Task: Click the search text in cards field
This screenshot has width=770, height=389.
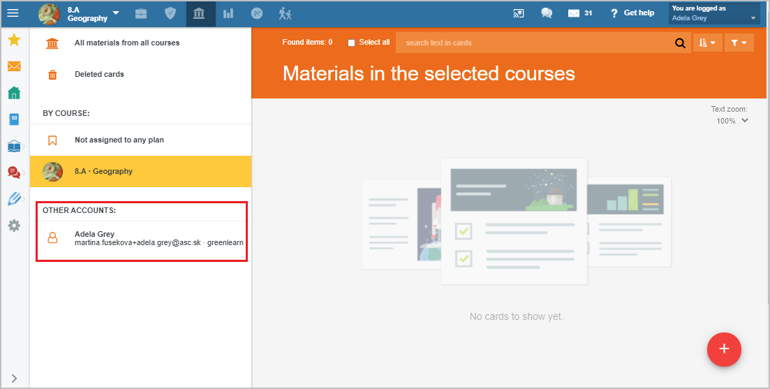Action: click(534, 43)
